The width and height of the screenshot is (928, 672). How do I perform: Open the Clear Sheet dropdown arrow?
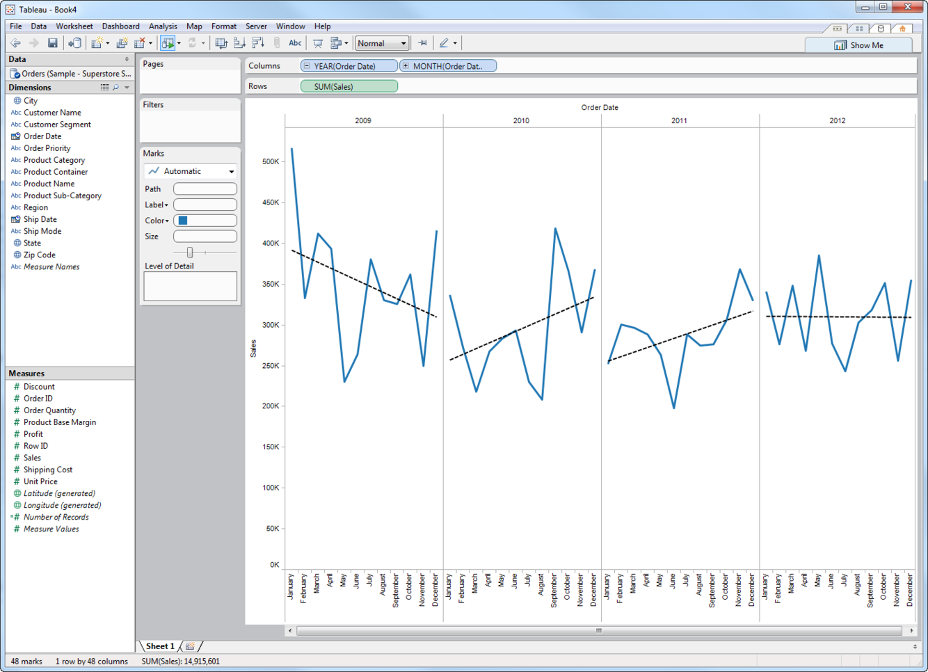151,43
